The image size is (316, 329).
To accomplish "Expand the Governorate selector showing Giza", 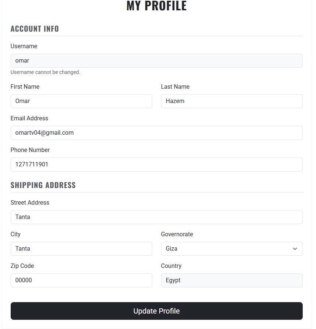I will click(x=231, y=249).
